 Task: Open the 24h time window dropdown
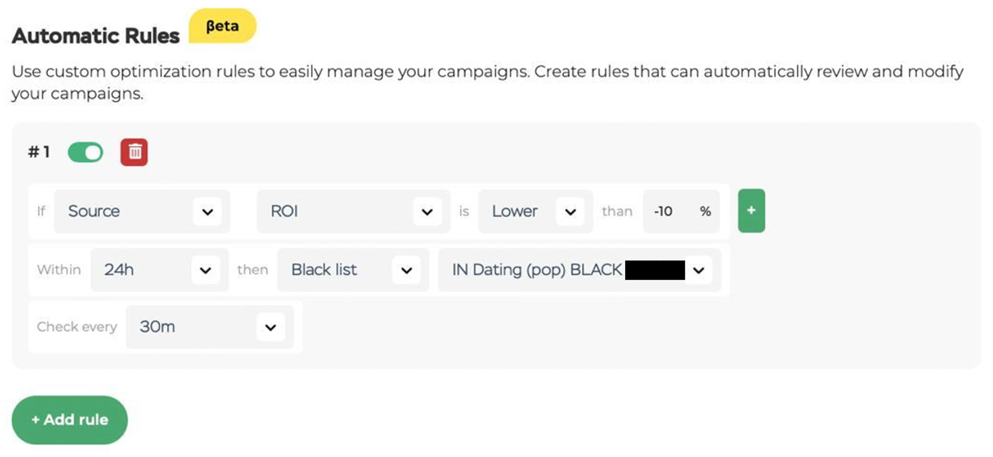pos(159,270)
